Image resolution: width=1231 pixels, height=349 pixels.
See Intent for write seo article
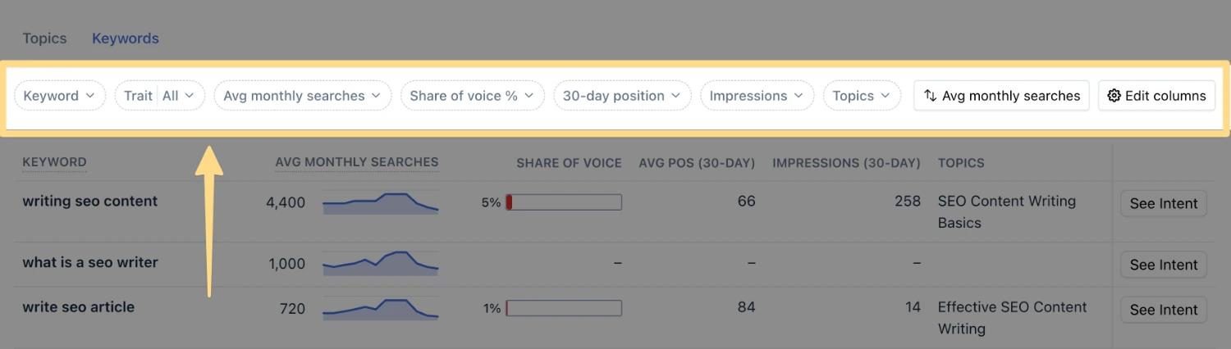1163,310
